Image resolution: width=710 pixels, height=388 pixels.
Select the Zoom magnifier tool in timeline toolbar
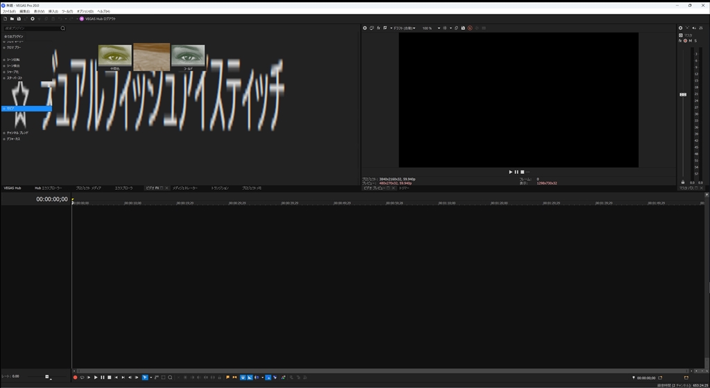(170, 377)
